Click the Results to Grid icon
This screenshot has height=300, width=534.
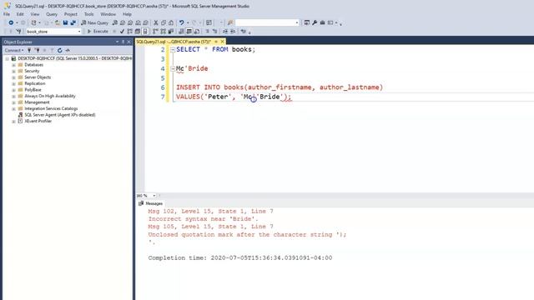189,32
